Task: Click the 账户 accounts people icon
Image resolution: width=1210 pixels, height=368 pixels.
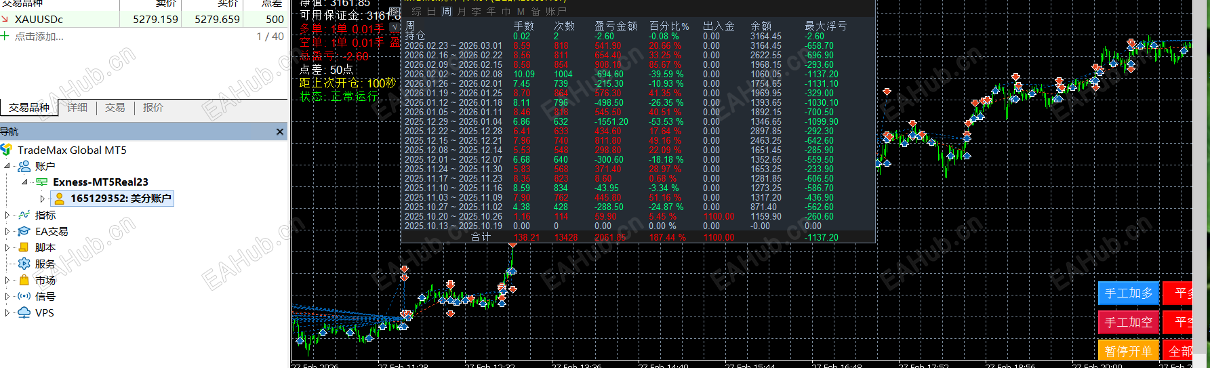Action: click(24, 166)
